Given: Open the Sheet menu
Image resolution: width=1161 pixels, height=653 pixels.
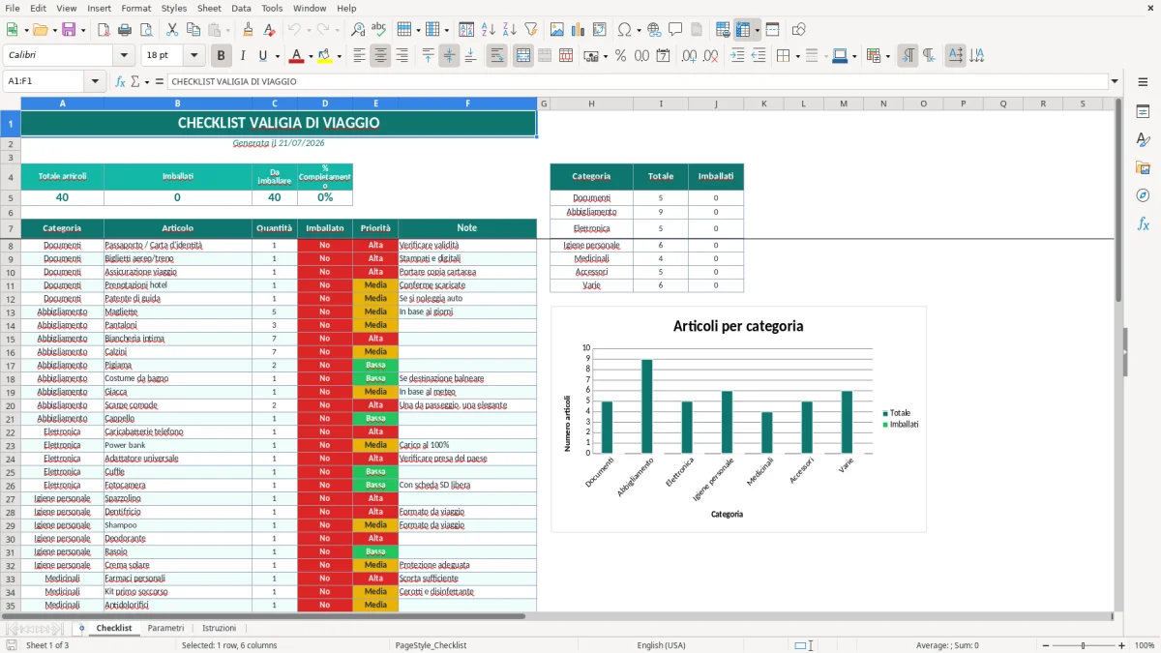Looking at the screenshot, I should tap(209, 8).
